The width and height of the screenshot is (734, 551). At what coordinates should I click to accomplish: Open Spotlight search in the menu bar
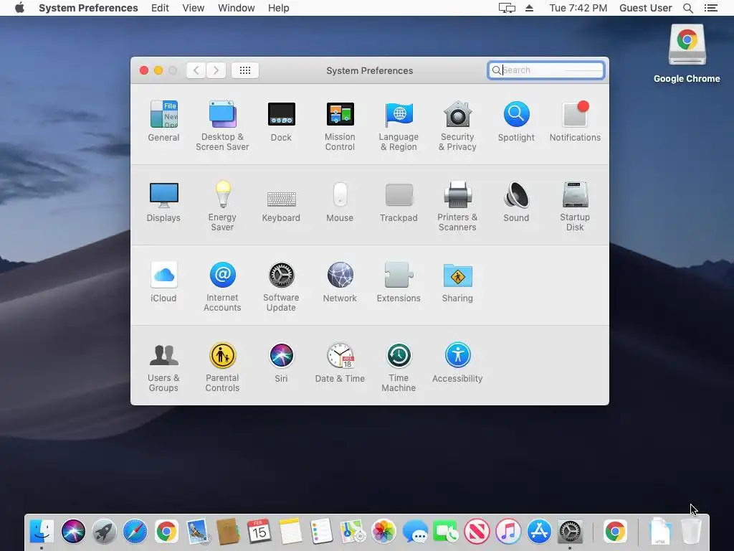688,8
